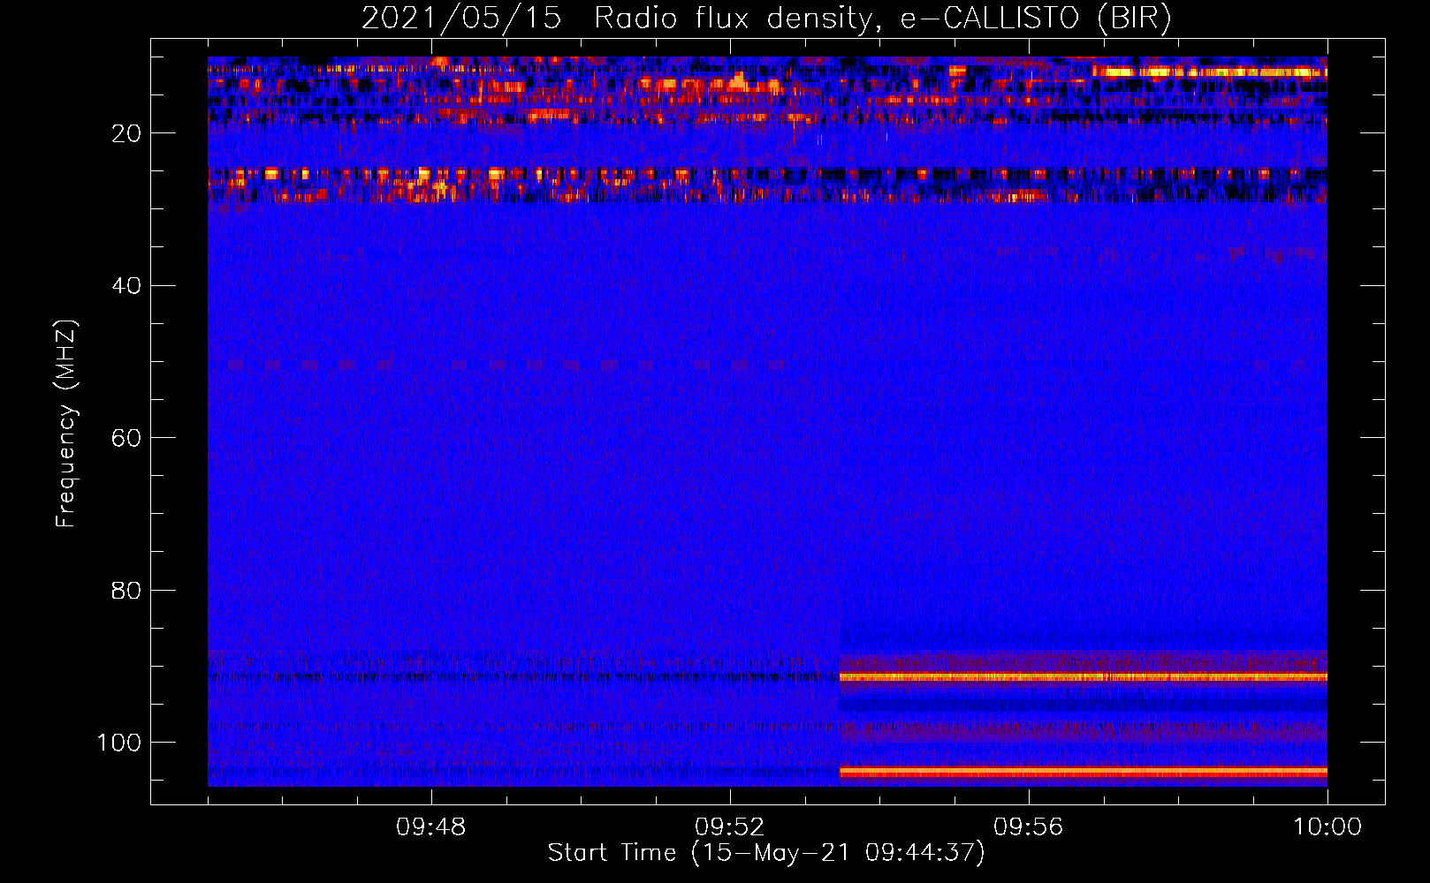Click the 09:52 time tick label
This screenshot has height=883, width=1430.
(x=730, y=827)
